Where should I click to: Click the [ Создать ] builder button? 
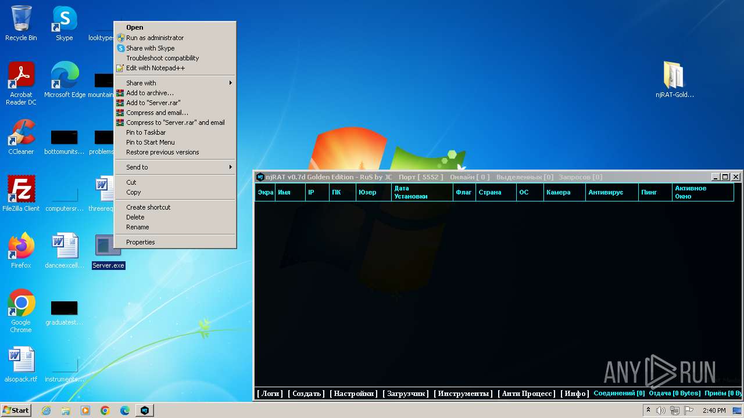click(x=306, y=394)
